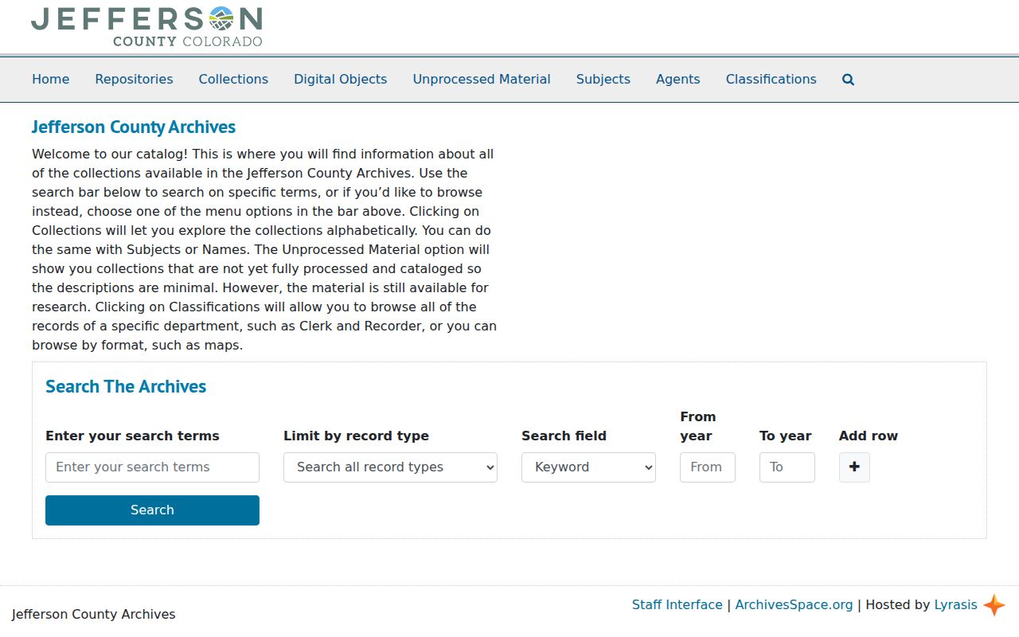Focus the Enter your search terms field

152,467
